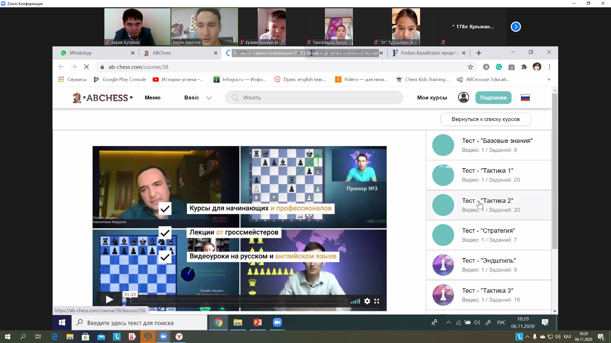Click Вернуться к списку курсов button
Image resolution: width=611 pixels, height=343 pixels.
485,119
